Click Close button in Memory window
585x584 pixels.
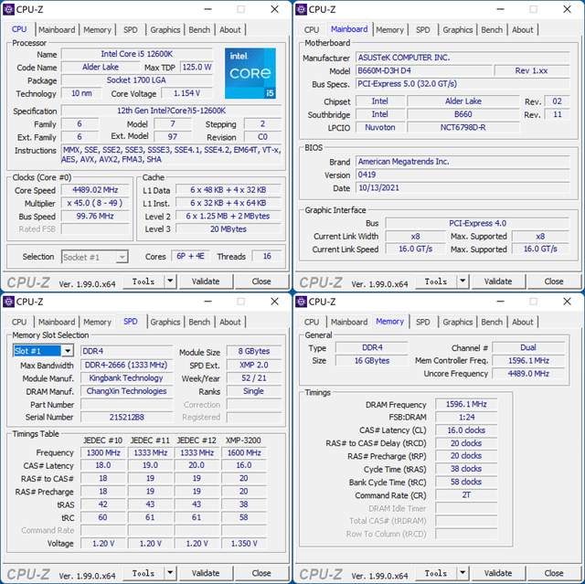click(x=554, y=573)
